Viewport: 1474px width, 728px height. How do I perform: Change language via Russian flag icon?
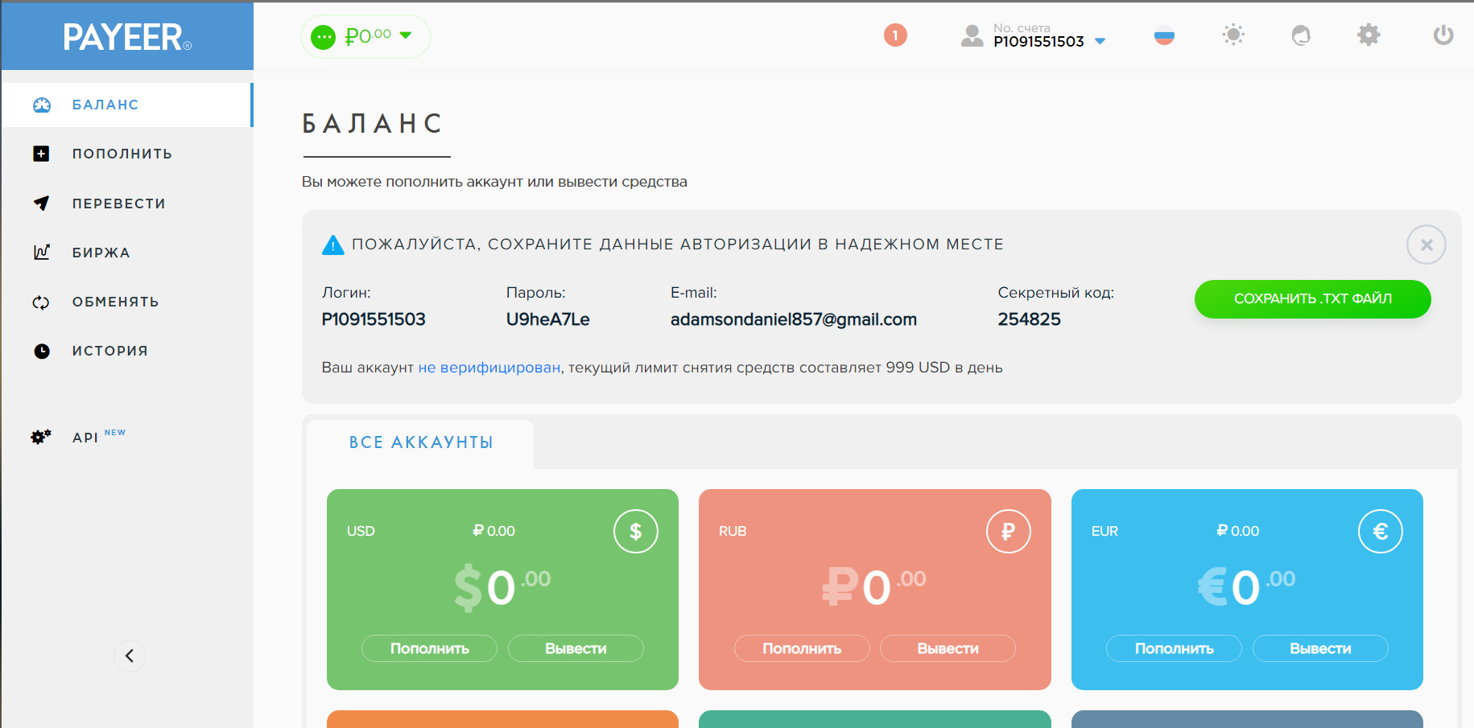pos(1164,36)
